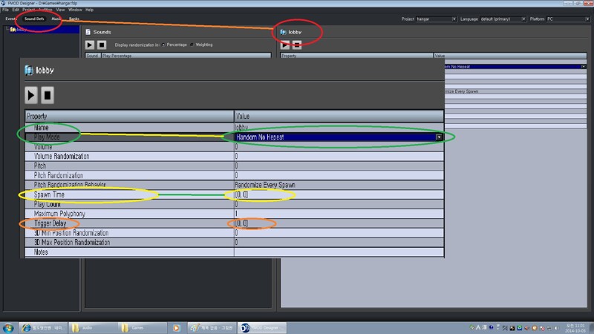594x334 pixels.
Task: Click the Randomize Every Spawn value
Action: 265,185
